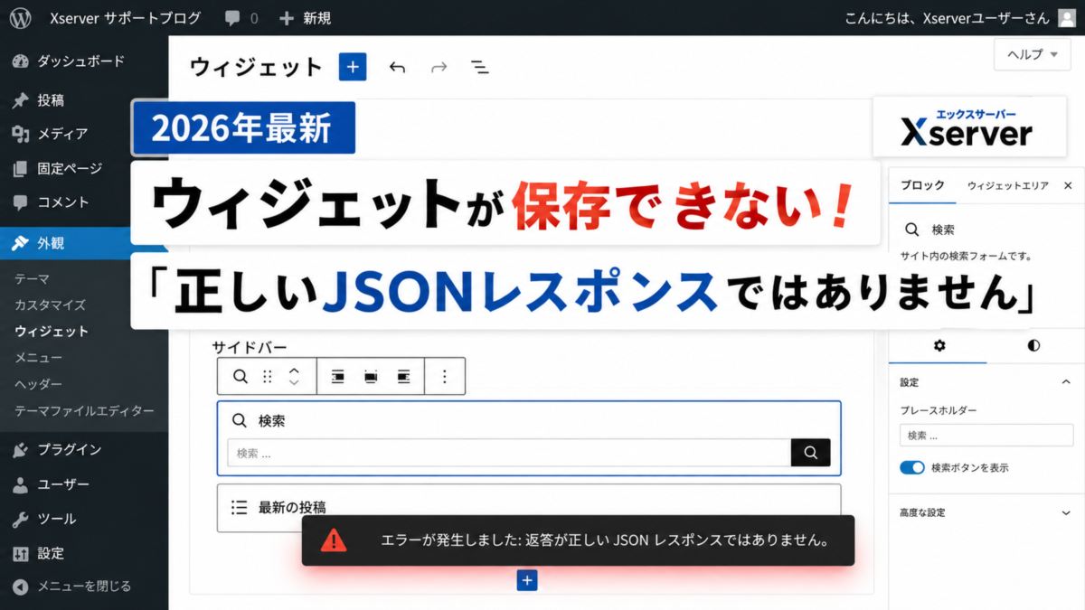Visit Xserver サポートブログ site link

pyautogui.click(x=126, y=18)
